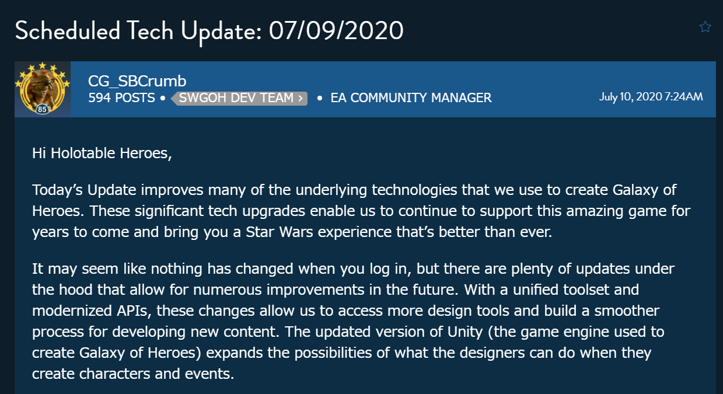Click the level 85 badge on avatar
The width and height of the screenshot is (723, 394).
pyautogui.click(x=42, y=108)
